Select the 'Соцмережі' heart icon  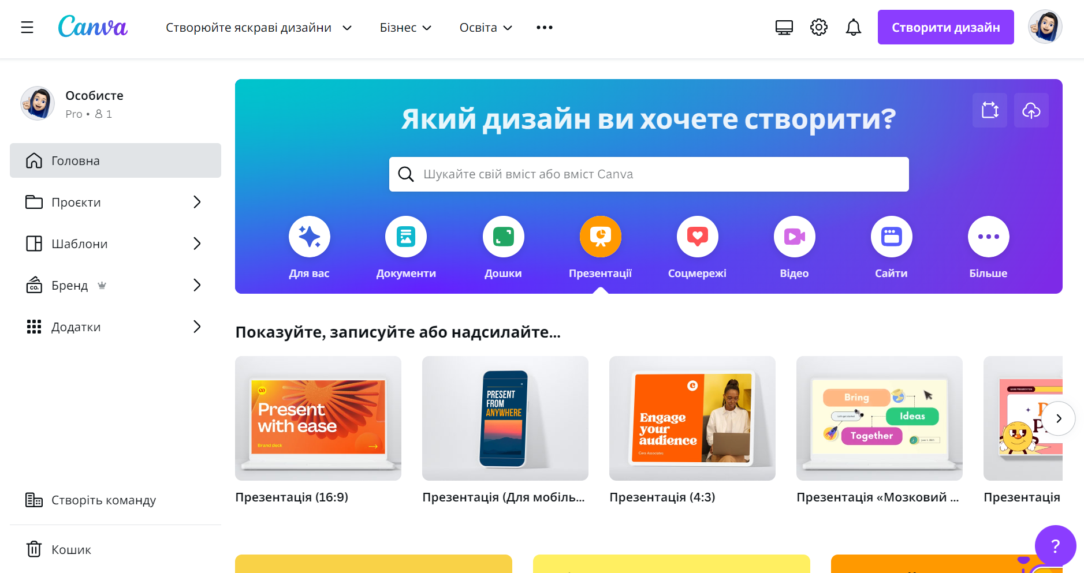click(698, 237)
